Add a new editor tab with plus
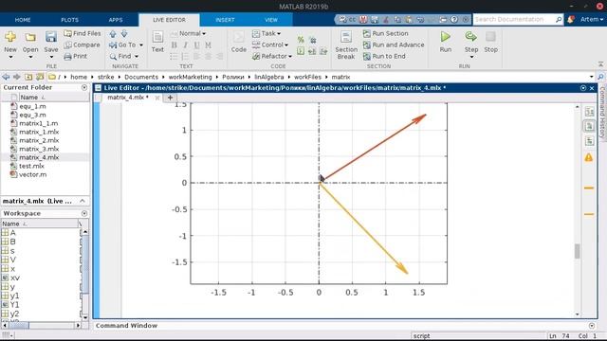This screenshot has width=607, height=341. [170, 98]
